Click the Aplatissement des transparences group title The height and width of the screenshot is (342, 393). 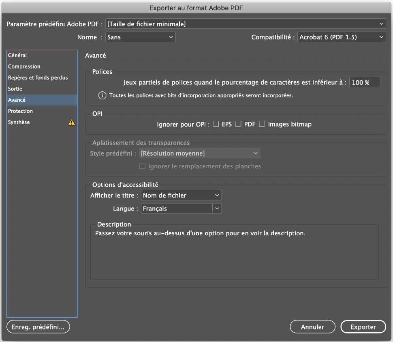141,142
